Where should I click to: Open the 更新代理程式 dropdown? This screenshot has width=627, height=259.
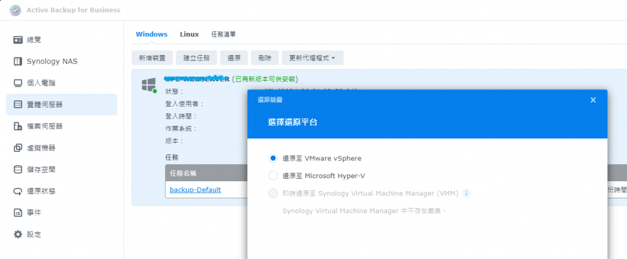click(312, 58)
